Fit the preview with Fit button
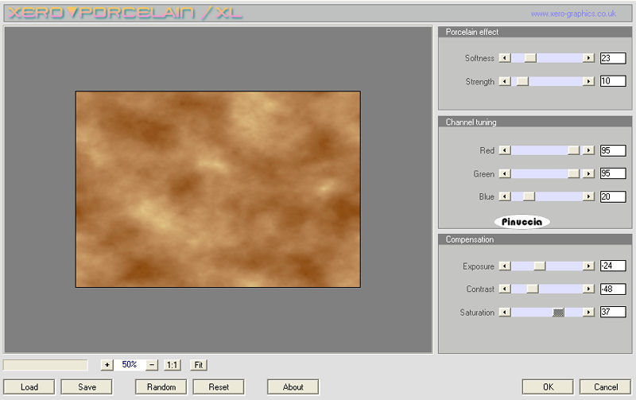Viewport: 636px width, 400px height. coord(199,365)
